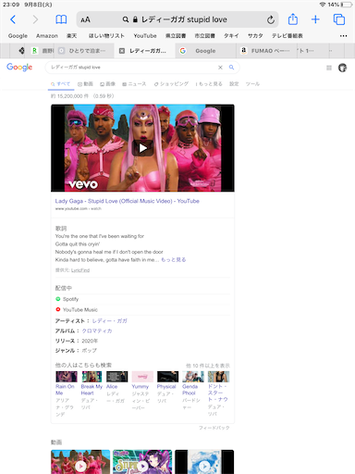Play the Stupid Love featured video
This screenshot has height=474, width=355.
[142, 148]
